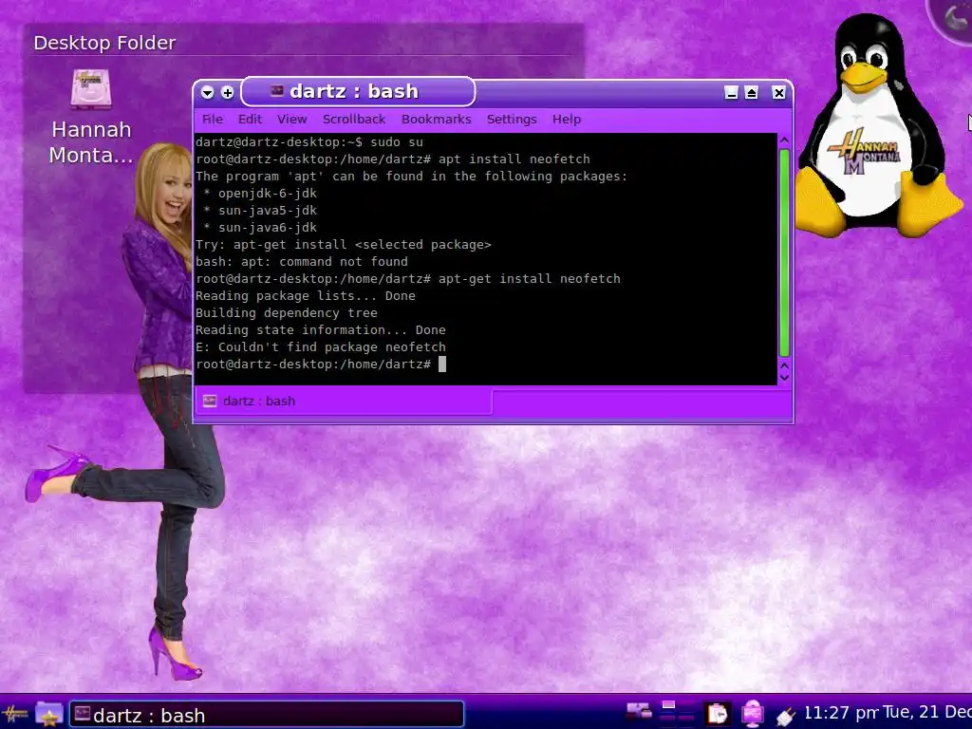Screen dimensions: 972x729
Task: Open the Konsole window menu arrow button
Action: click(208, 92)
